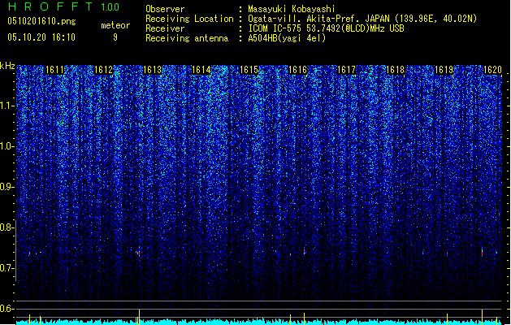Click the 1611 time label
This screenshot has width=511, height=325.
[54, 70]
